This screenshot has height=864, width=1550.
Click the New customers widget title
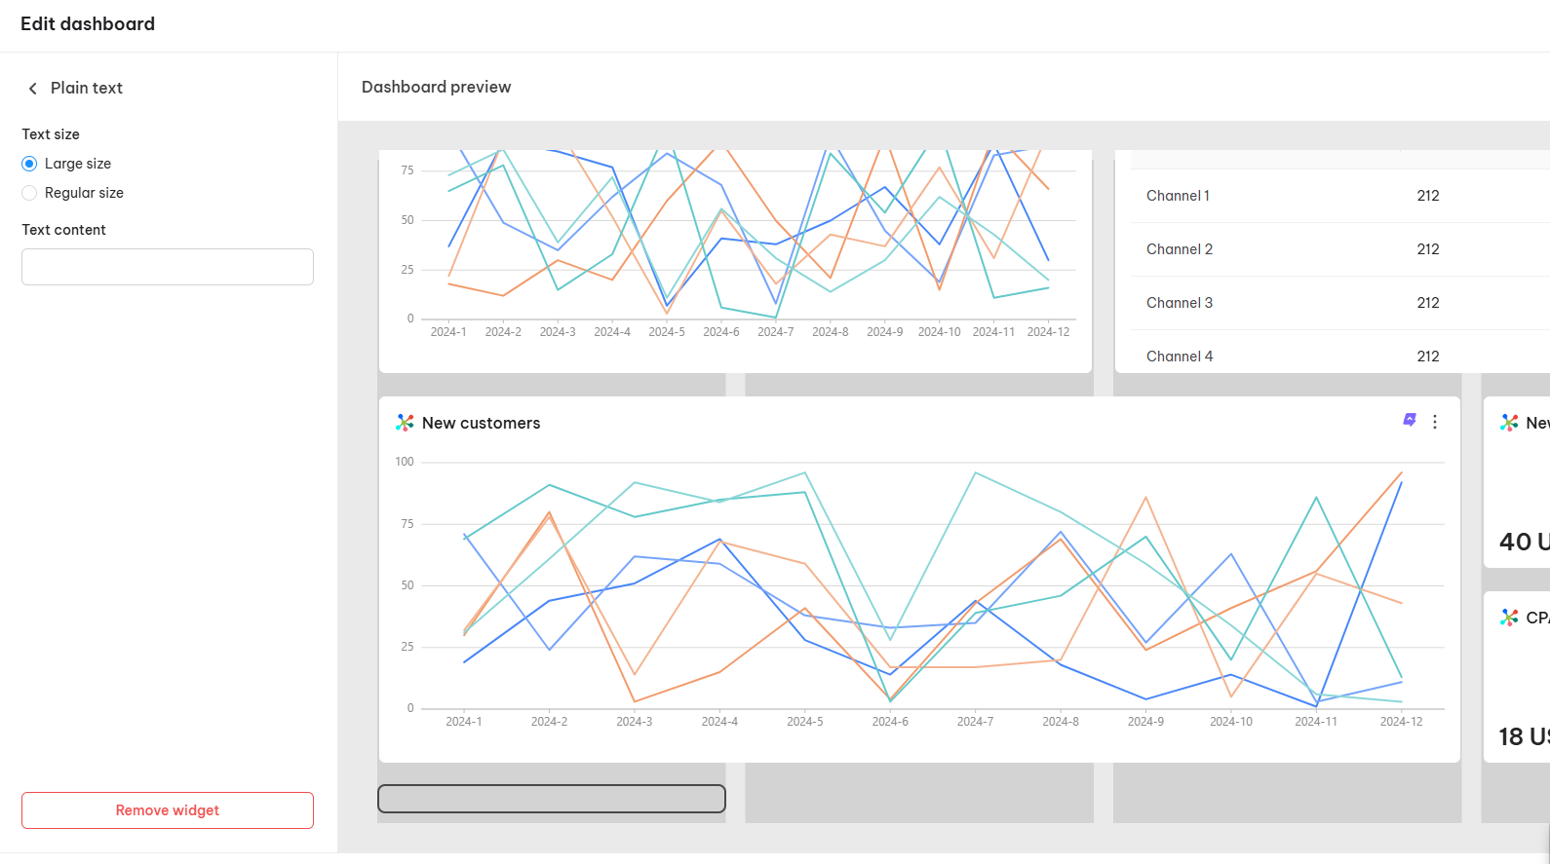481,423
